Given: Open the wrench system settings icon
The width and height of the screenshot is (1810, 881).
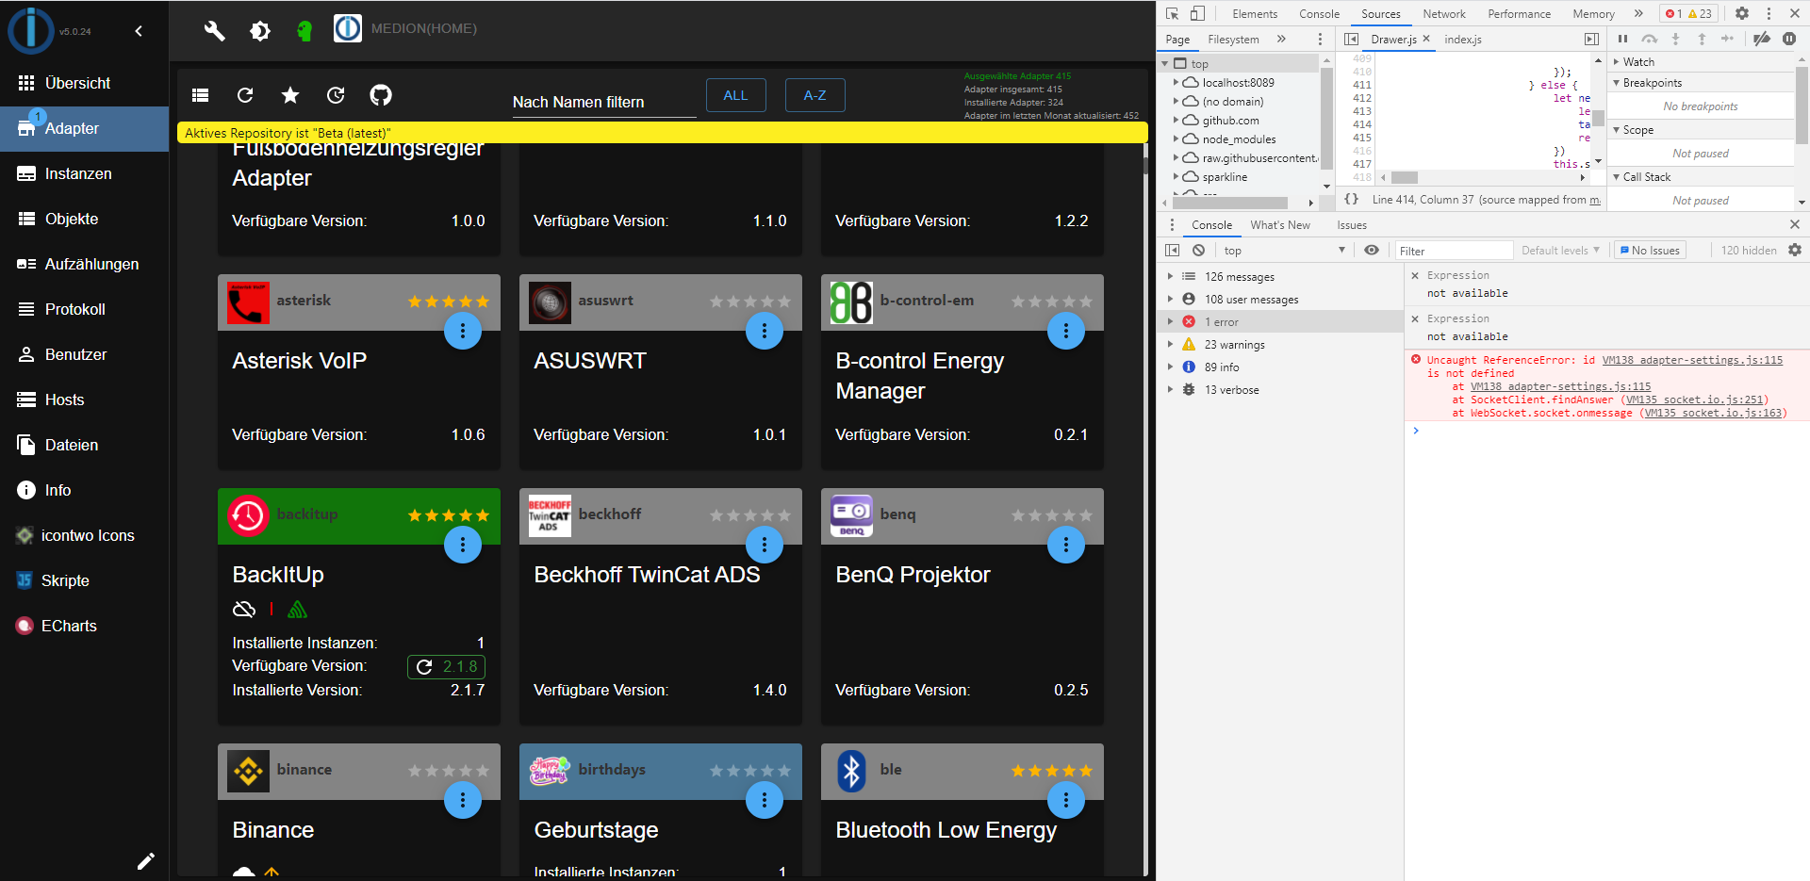Looking at the screenshot, I should [x=214, y=30].
